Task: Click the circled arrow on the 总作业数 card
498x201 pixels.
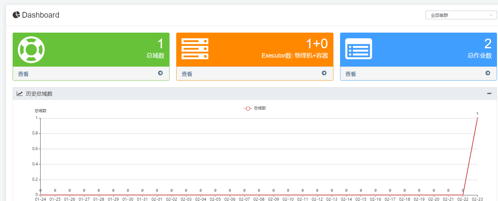Action: pos(488,73)
